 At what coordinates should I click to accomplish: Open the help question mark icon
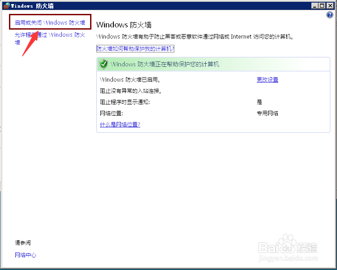pyautogui.click(x=330, y=15)
